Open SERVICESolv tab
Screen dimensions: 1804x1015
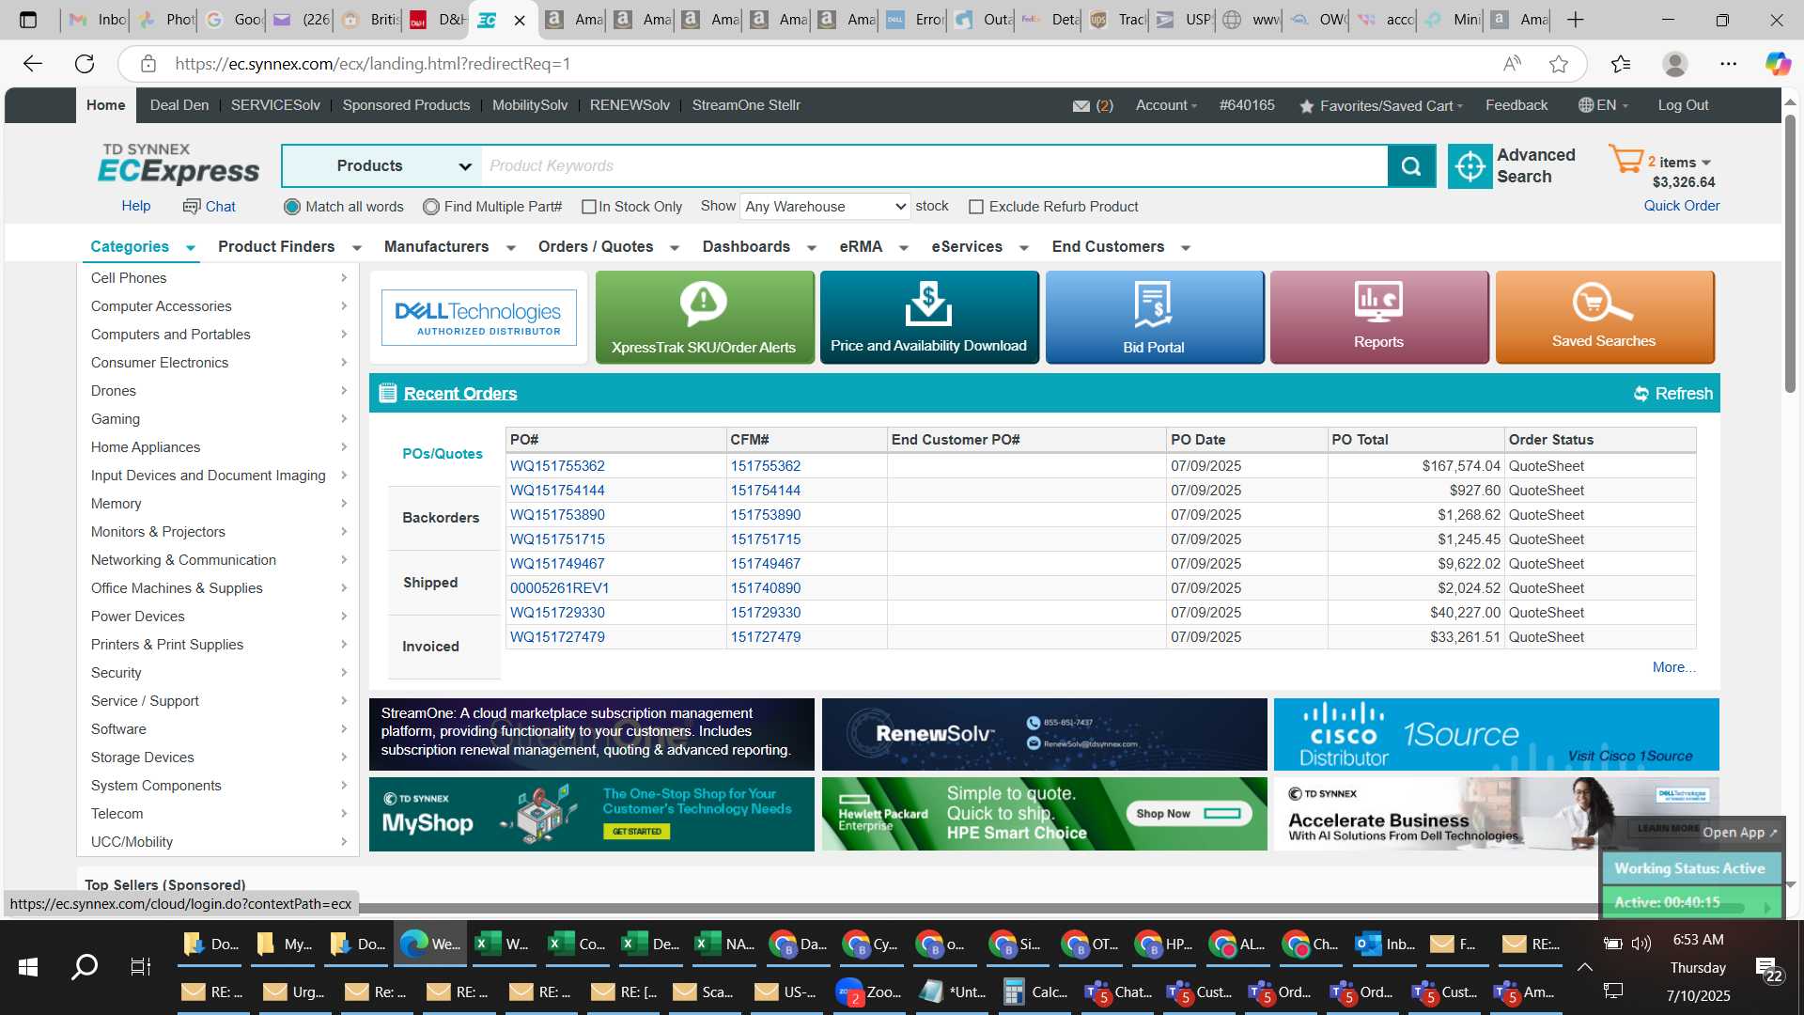[x=275, y=105]
